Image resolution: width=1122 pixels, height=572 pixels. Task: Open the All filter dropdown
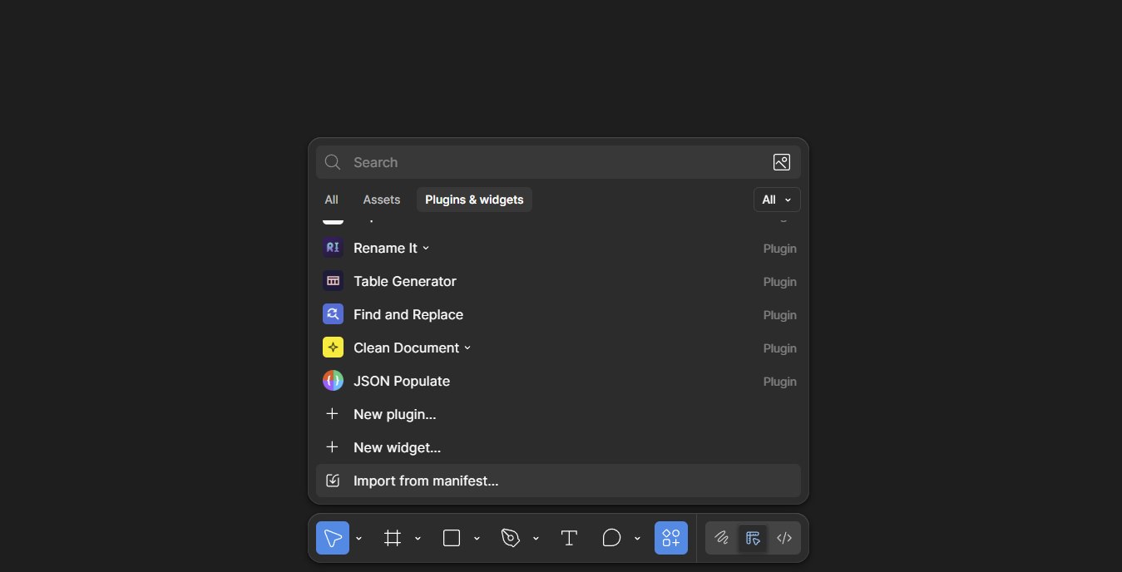tap(777, 200)
